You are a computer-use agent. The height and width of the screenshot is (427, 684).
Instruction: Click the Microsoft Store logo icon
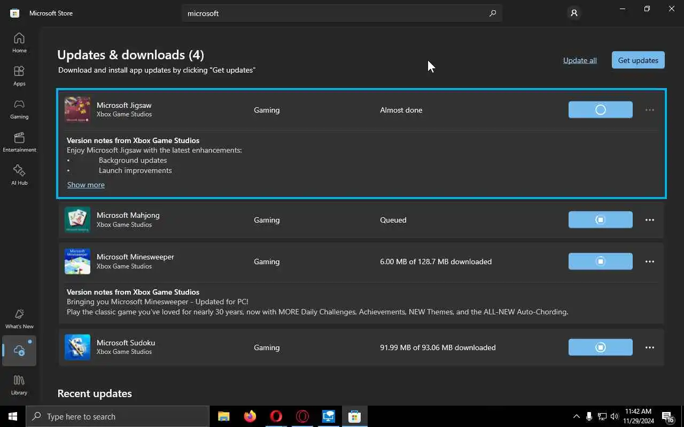[15, 13]
